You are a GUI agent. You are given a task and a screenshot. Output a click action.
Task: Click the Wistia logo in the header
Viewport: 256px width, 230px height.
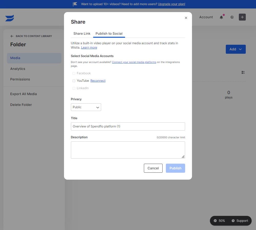pos(9,18)
